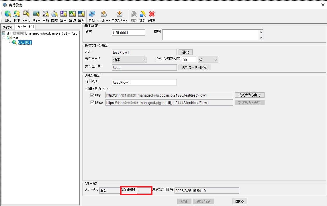Click the 選択 flow select button
The height and width of the screenshot is (206, 327).
tap(185, 52)
